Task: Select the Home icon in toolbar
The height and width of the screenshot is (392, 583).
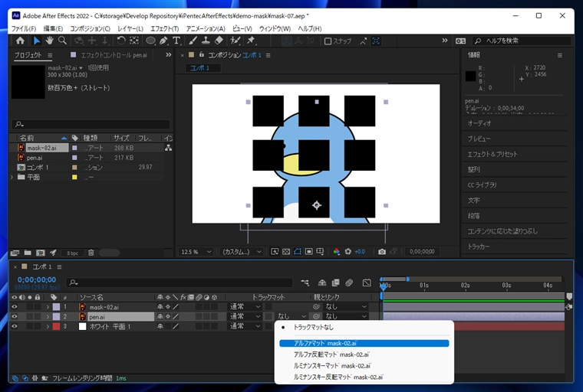Action: click(x=20, y=41)
